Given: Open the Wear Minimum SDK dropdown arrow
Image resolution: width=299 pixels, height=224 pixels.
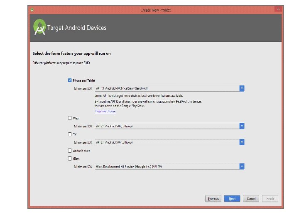Looking at the screenshot, I should click(x=242, y=126).
